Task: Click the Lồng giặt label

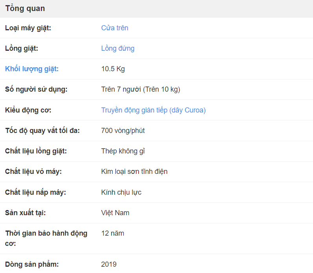Action: click(22, 48)
